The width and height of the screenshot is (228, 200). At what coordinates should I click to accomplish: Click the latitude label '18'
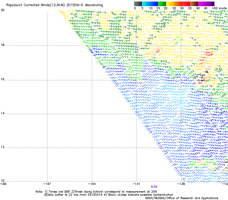click(2, 45)
